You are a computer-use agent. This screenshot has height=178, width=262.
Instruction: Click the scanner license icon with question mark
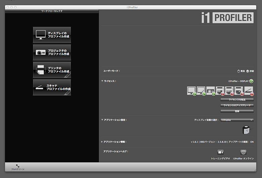tap(248, 91)
